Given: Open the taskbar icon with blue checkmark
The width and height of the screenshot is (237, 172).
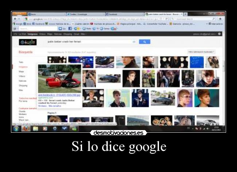Looking at the screenshot, I should pos(65,129).
